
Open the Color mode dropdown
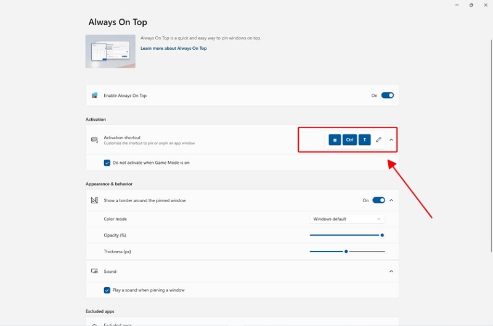(x=347, y=219)
